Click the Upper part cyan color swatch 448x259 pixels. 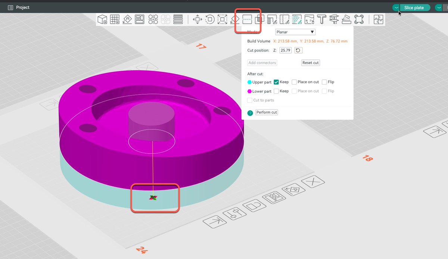[x=249, y=82]
